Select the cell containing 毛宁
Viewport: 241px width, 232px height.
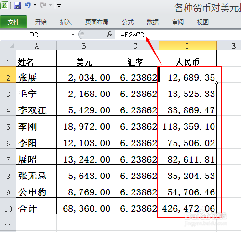(37, 91)
